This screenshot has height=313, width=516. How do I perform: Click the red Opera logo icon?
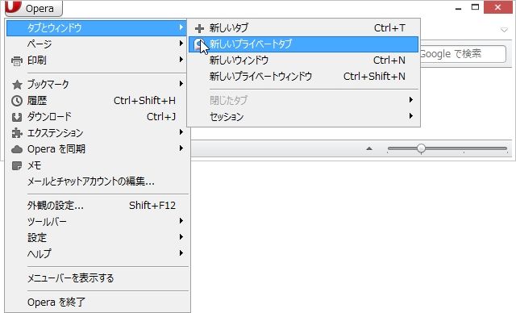[x=13, y=6]
